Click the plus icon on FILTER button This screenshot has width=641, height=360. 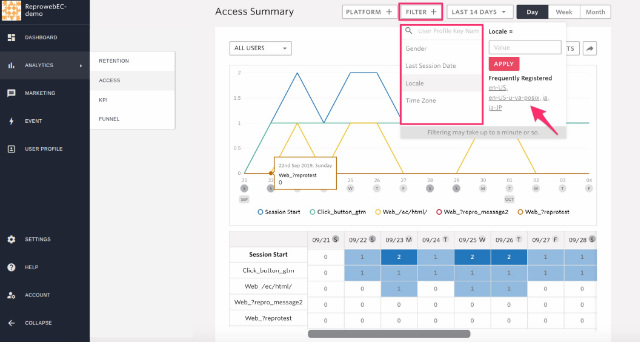coord(433,12)
